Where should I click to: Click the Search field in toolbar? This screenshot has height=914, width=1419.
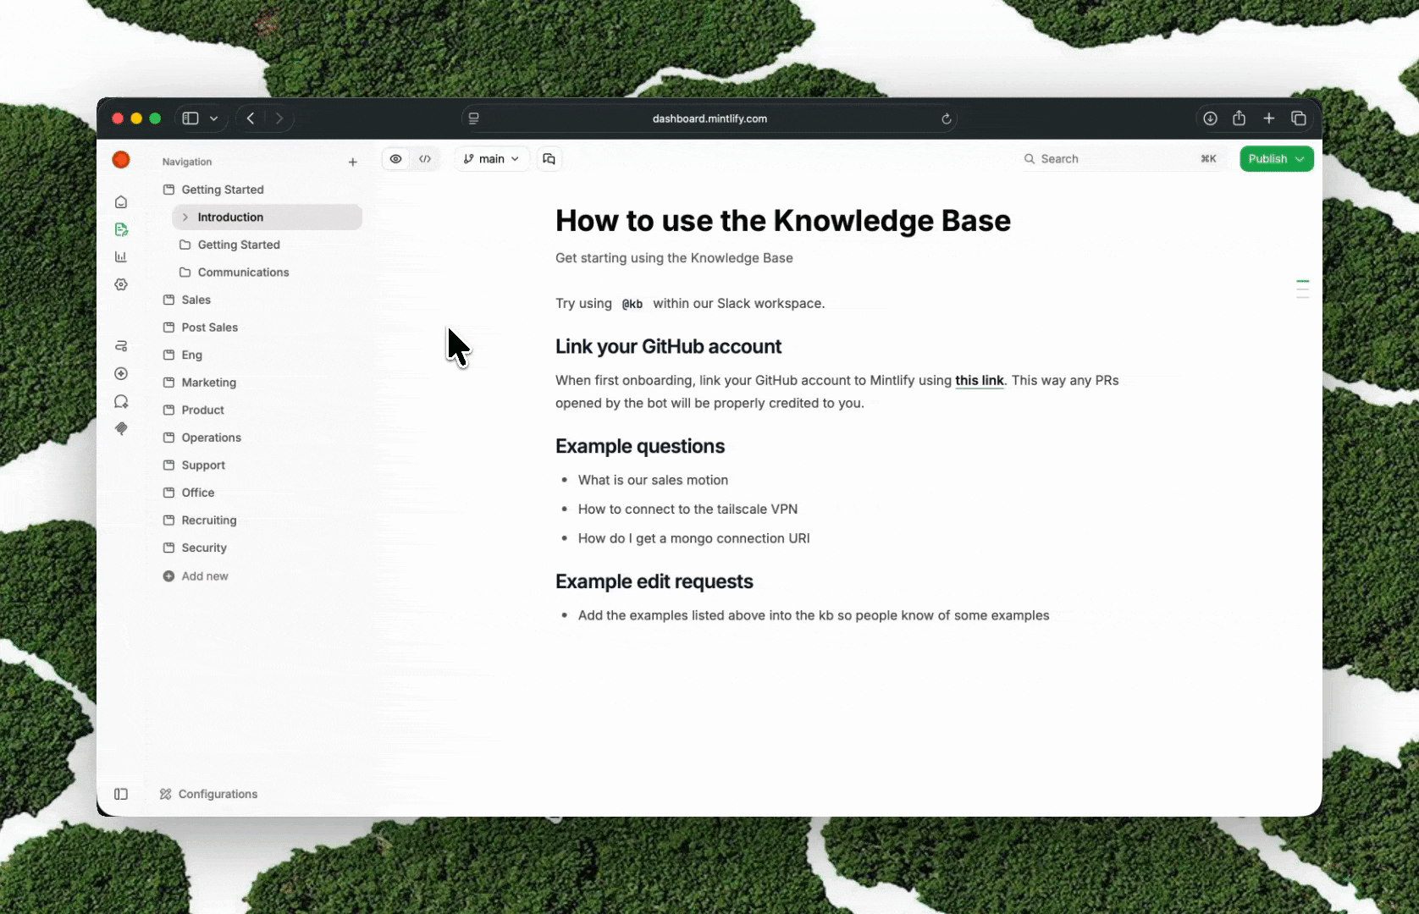1101,158
